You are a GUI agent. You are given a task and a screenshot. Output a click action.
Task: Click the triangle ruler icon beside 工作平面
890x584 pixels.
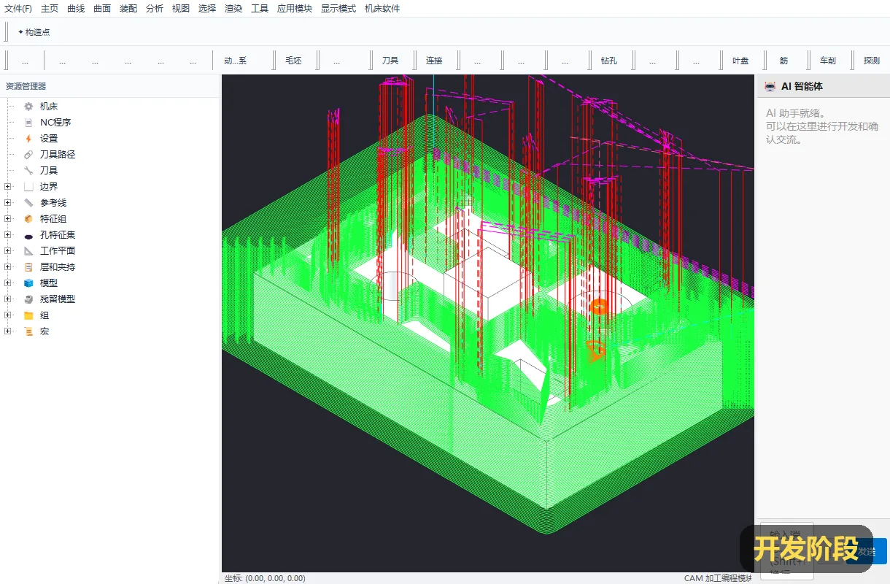(28, 251)
